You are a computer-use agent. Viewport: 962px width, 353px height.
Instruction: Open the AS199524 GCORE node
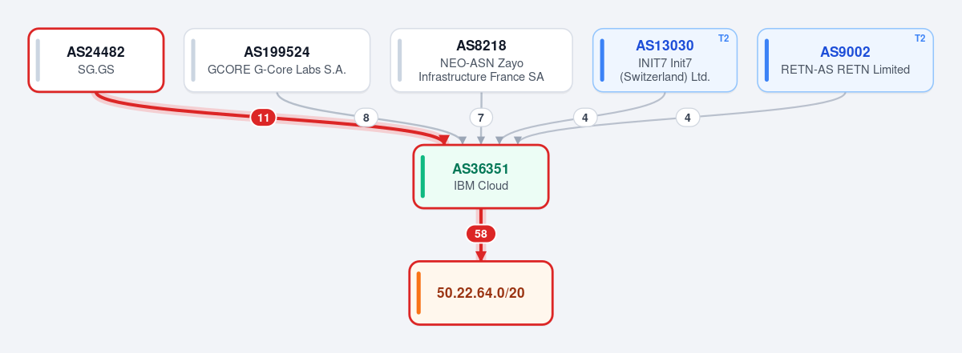pyautogui.click(x=277, y=60)
